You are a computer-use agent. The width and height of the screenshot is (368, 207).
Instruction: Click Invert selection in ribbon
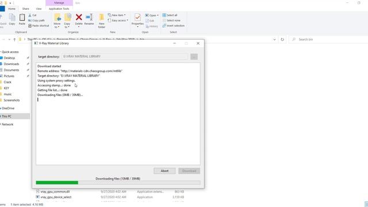(174, 25)
